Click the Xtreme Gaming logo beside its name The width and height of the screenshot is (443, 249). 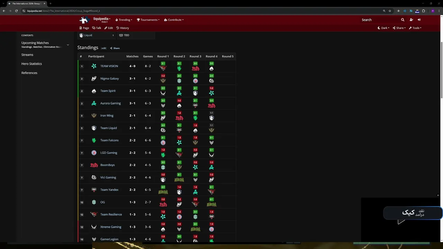click(x=94, y=227)
